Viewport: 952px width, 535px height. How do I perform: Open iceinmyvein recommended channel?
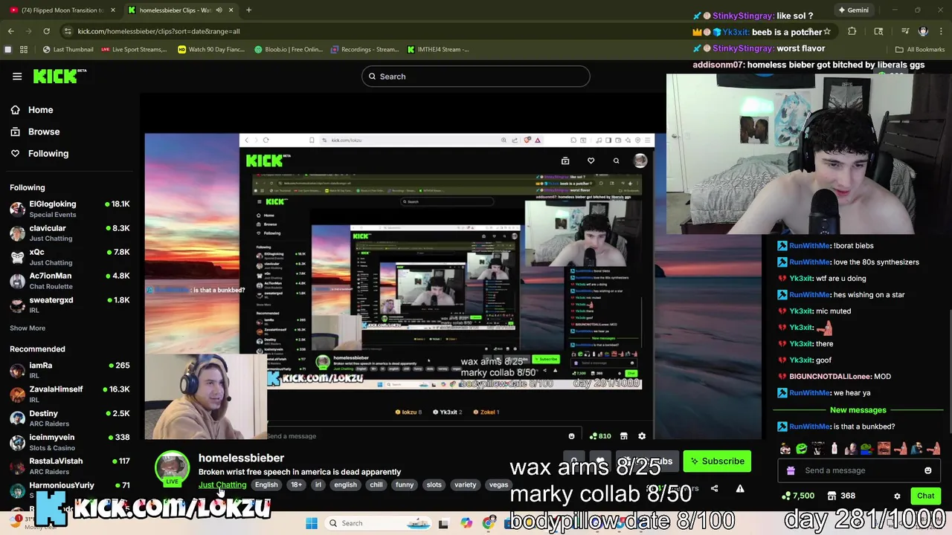[x=69, y=442]
